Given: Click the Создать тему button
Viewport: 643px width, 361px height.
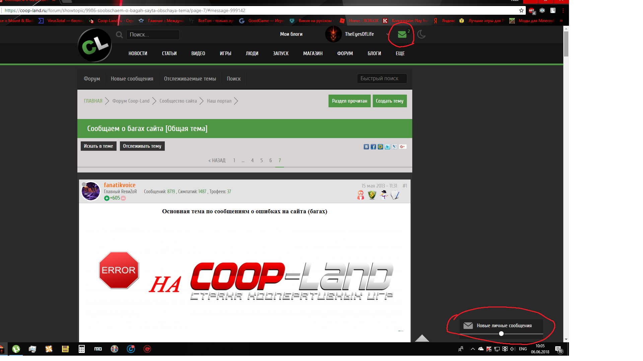Looking at the screenshot, I should pyautogui.click(x=390, y=101).
